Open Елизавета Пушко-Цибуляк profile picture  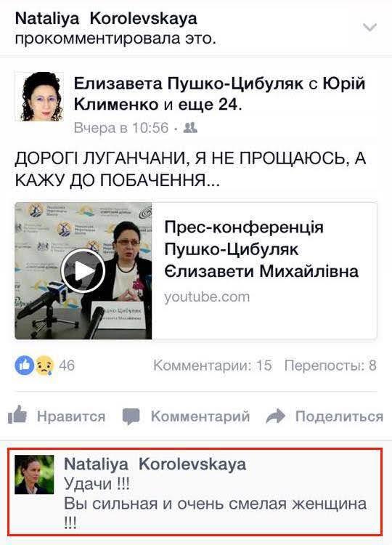pyautogui.click(x=39, y=96)
